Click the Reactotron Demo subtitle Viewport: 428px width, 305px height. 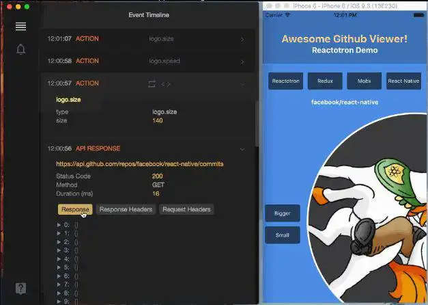[345, 51]
